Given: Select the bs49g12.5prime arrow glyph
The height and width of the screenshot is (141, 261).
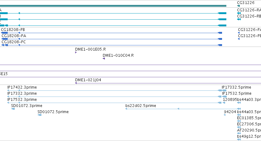Looking at the screenshot, I should [x=239, y=139].
